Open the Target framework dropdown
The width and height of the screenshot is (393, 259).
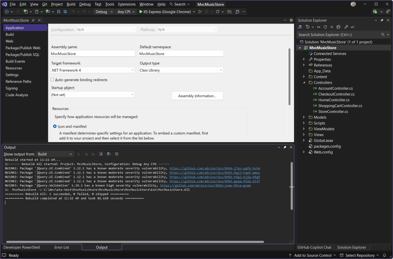coord(133,70)
